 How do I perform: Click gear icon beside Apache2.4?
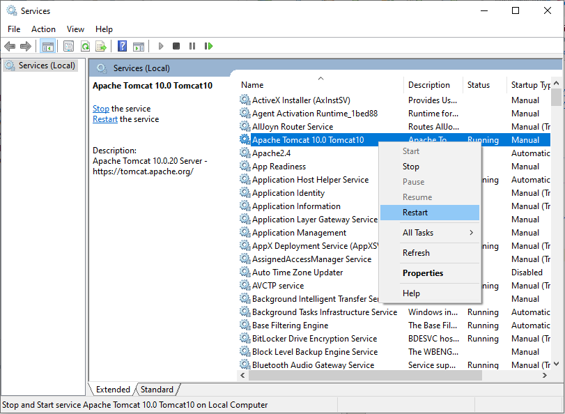click(245, 153)
